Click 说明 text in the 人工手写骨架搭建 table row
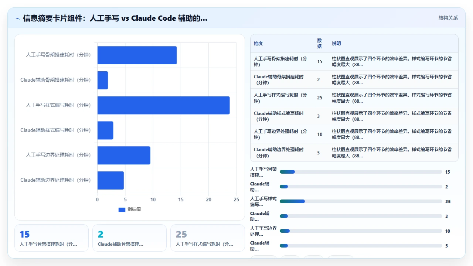The image size is (473, 266). (x=392, y=62)
